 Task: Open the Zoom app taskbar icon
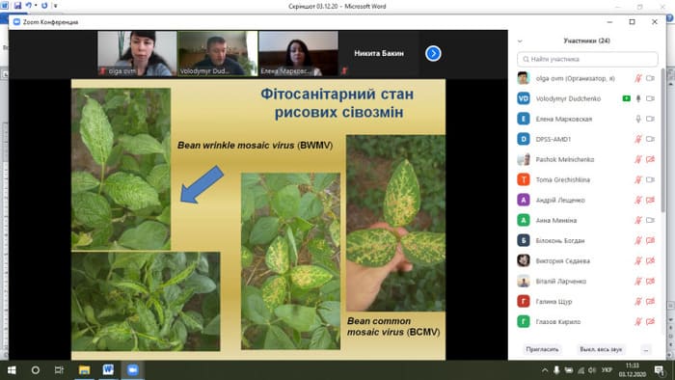[133, 370]
